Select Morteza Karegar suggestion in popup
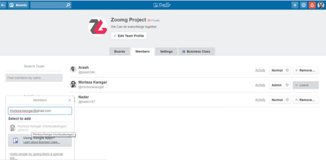The height and width of the screenshot is (160, 326). (40, 128)
